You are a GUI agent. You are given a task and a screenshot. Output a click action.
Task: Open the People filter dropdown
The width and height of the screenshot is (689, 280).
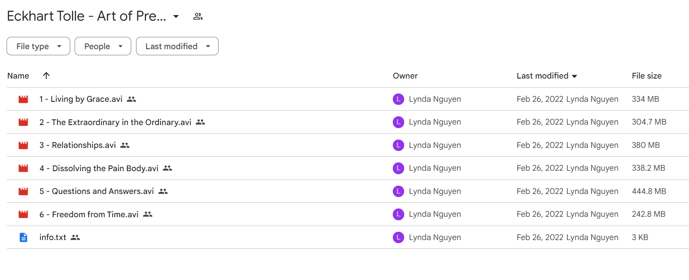coord(103,46)
